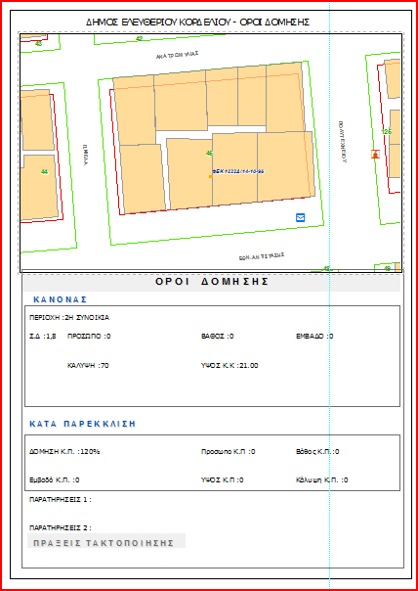418x591 pixels.
Task: Select the Κάλυψη Κ.Π. :0 field
Action: point(322,480)
